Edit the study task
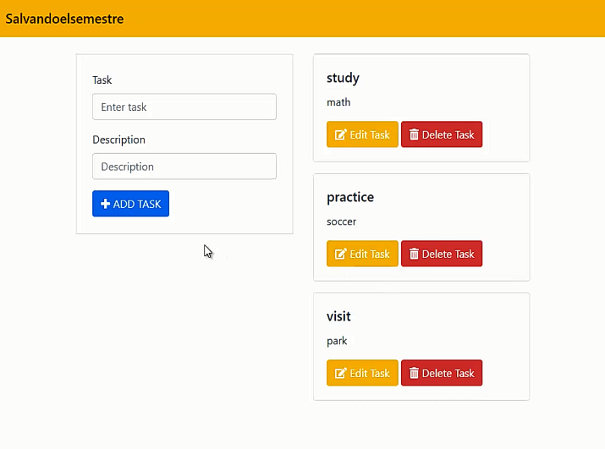 (x=362, y=134)
